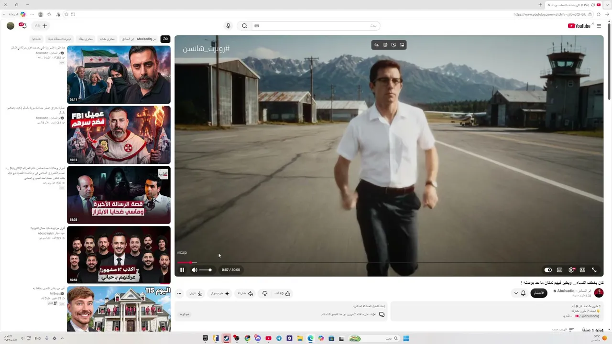Open Epic Games Launcher from the taskbar
The image size is (612, 344).
(x=205, y=338)
